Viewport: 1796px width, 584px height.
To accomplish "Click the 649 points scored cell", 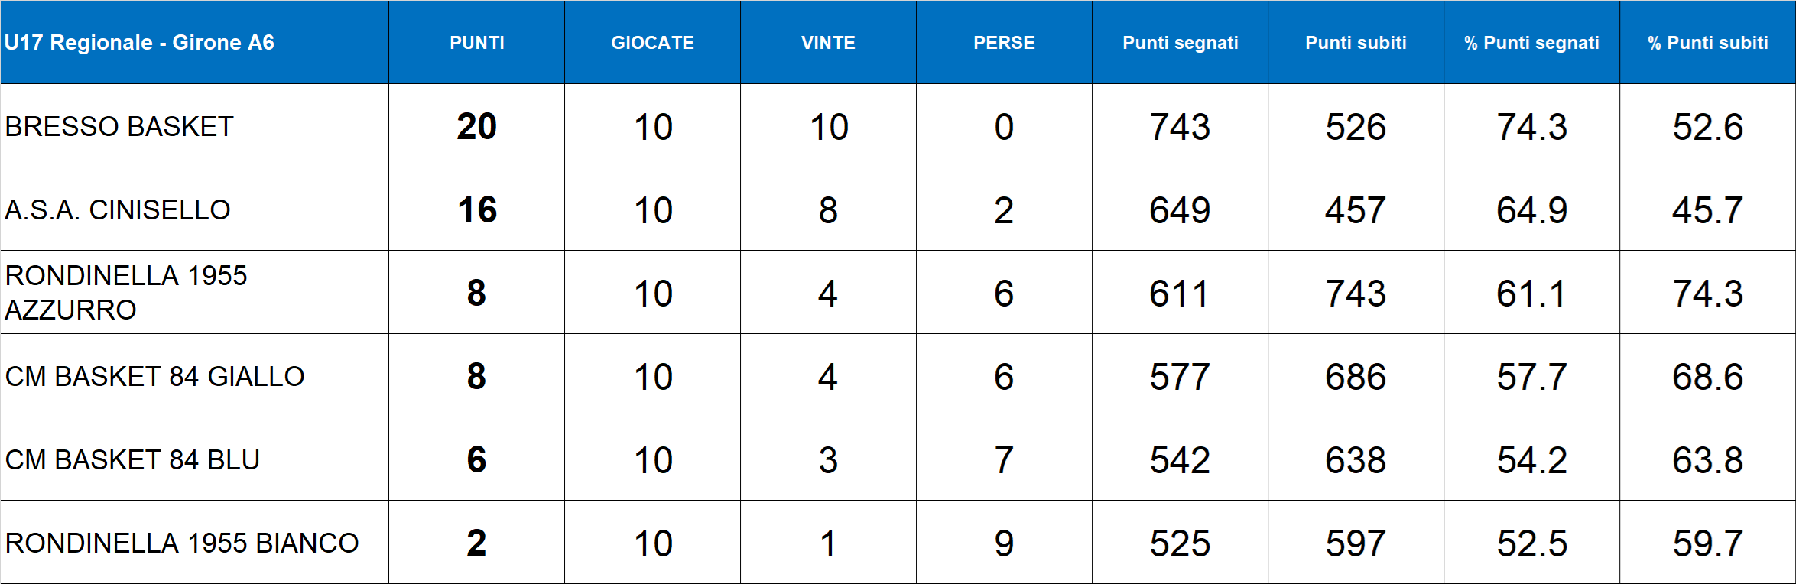I will 1180,209.
